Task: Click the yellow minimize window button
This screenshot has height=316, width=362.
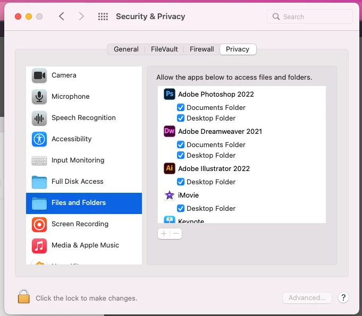Action: point(29,16)
